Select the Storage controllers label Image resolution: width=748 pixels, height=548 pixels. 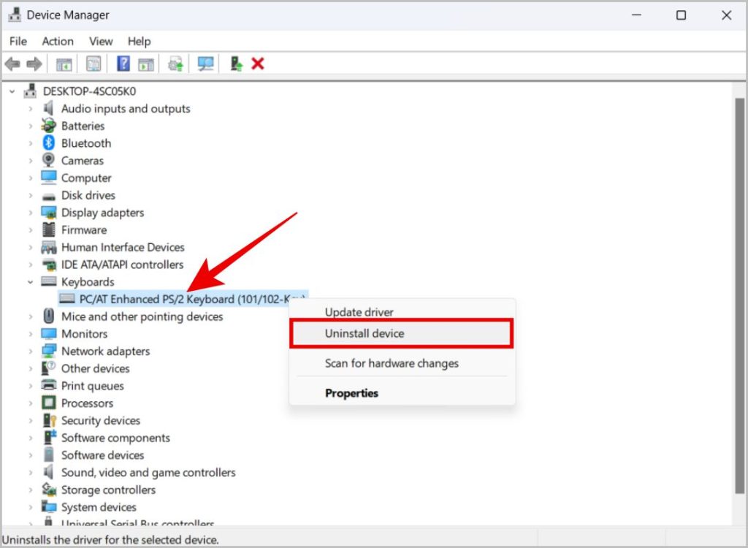click(108, 490)
